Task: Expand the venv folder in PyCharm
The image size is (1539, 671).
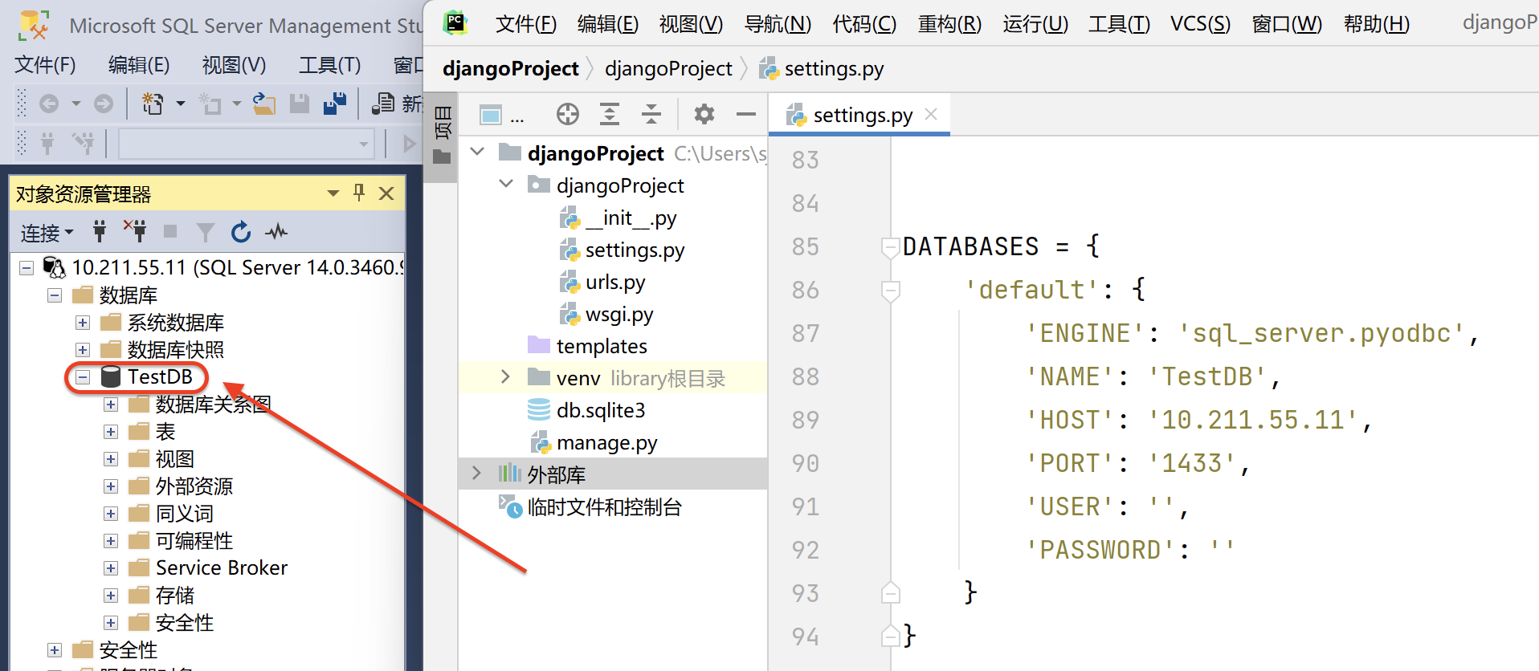Action: tap(505, 376)
